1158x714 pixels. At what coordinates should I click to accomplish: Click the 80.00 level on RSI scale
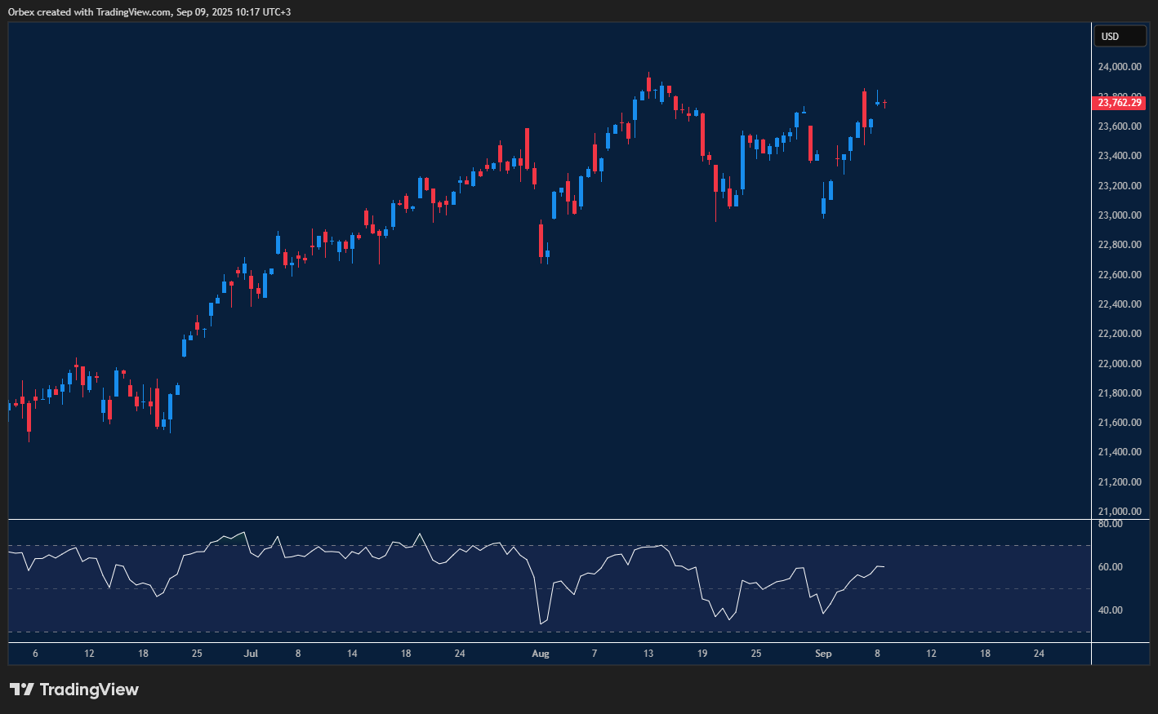(1110, 524)
